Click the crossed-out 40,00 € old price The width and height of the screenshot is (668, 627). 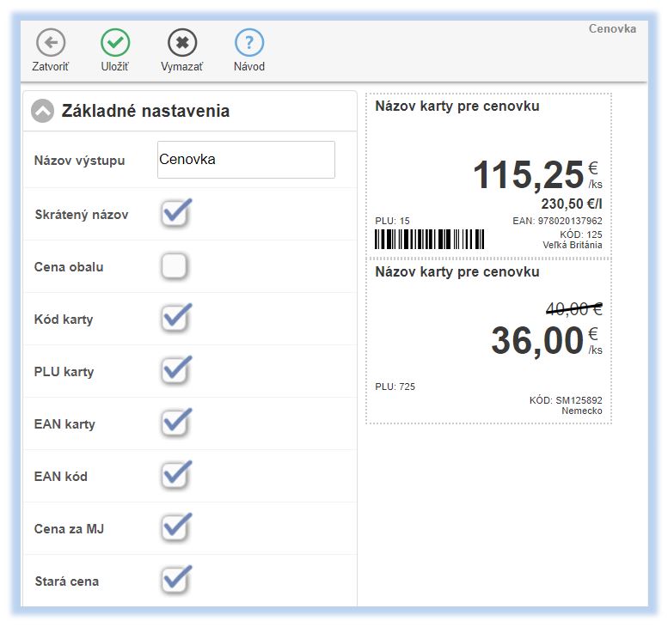[x=573, y=308]
